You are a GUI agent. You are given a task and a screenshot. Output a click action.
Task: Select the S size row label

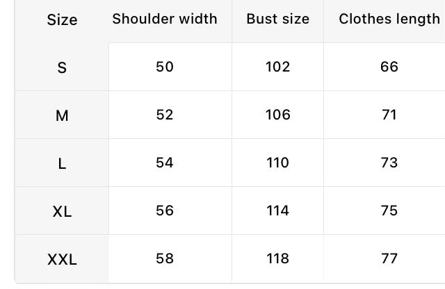coord(62,68)
